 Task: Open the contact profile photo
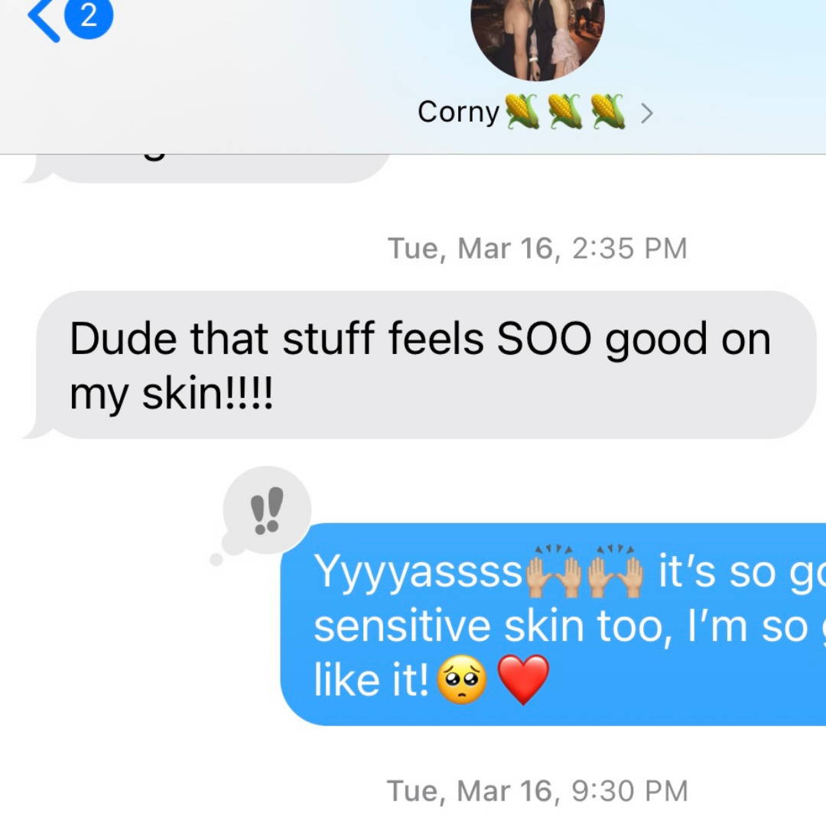click(x=538, y=37)
